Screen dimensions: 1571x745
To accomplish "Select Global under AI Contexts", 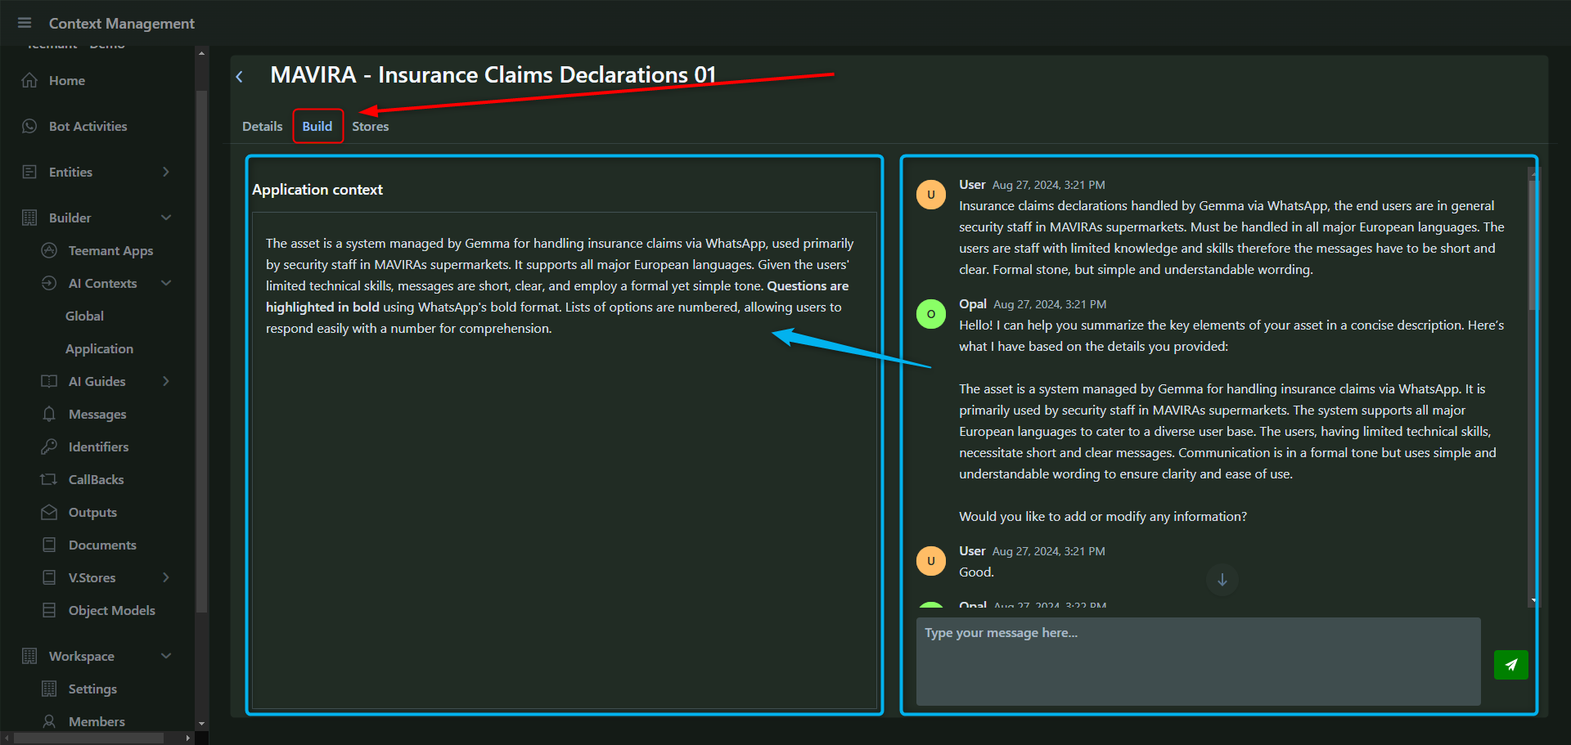I will point(84,316).
